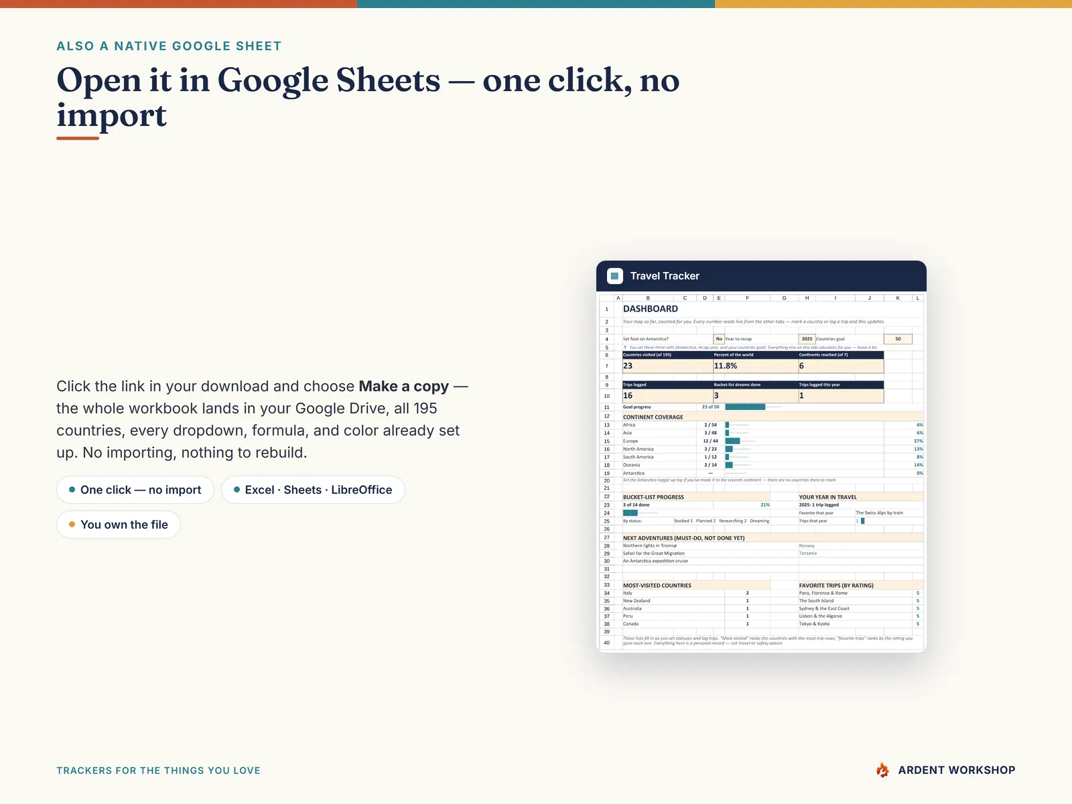Click the '12 / 44' Europe count
The image size is (1072, 804).
(x=710, y=441)
